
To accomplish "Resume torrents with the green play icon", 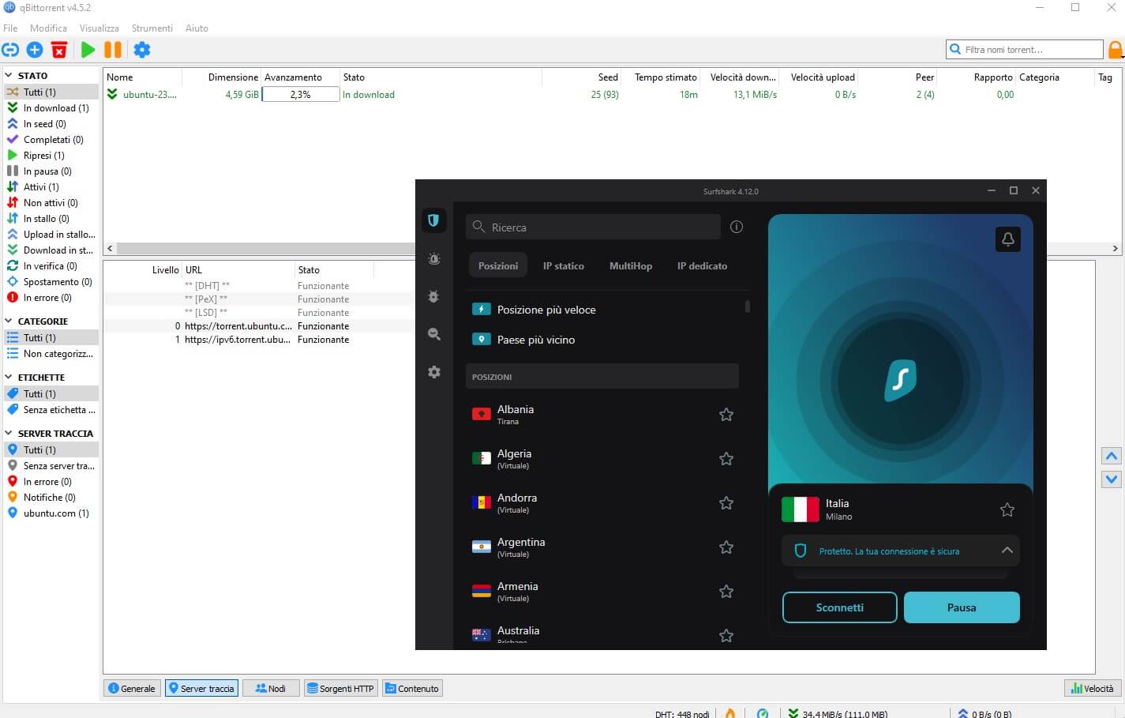I will click(88, 50).
